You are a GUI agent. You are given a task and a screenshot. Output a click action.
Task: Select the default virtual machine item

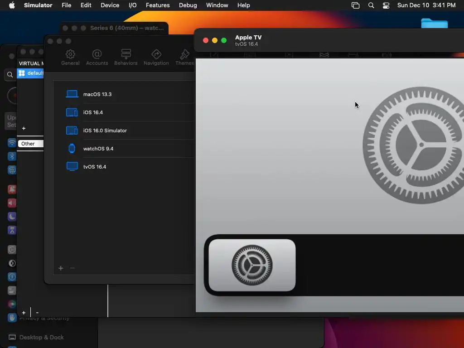30,73
